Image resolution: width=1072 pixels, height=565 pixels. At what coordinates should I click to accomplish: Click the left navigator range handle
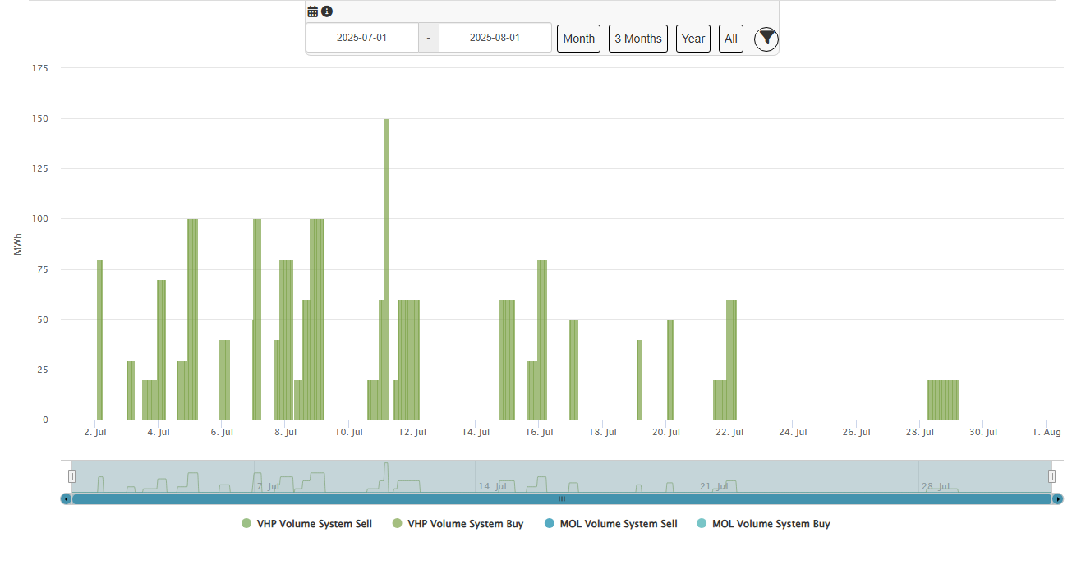pyautogui.click(x=71, y=476)
